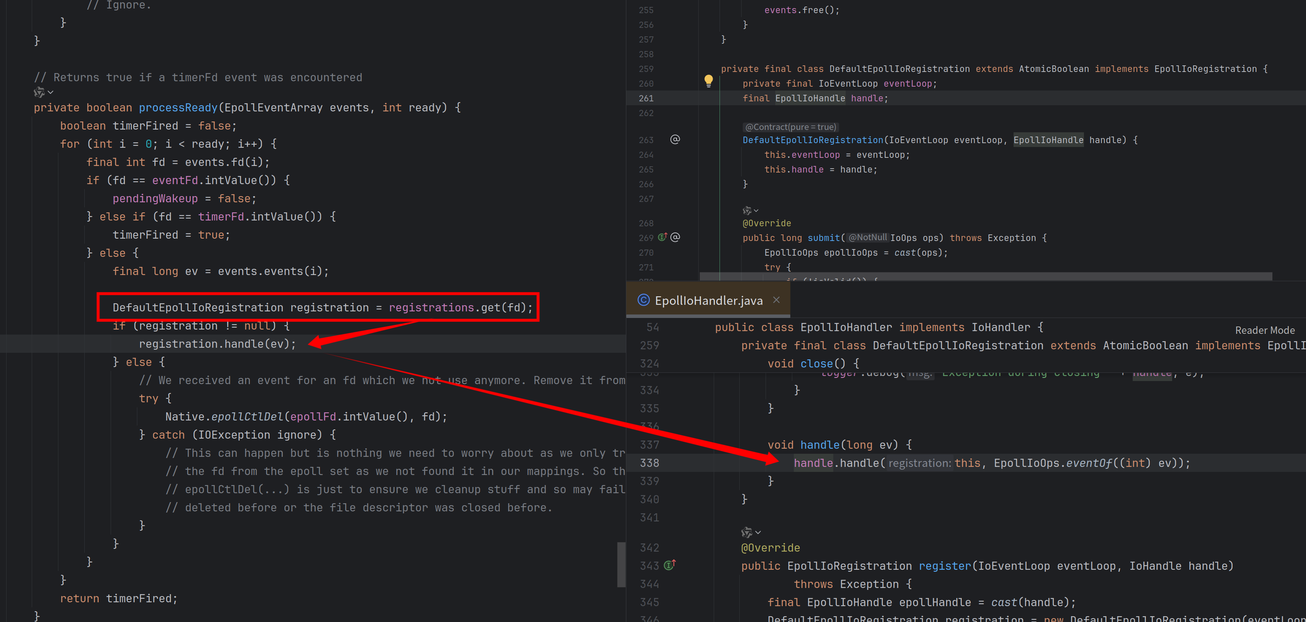The width and height of the screenshot is (1306, 622).
Task: Click the processReady method name
Action: [x=178, y=108]
